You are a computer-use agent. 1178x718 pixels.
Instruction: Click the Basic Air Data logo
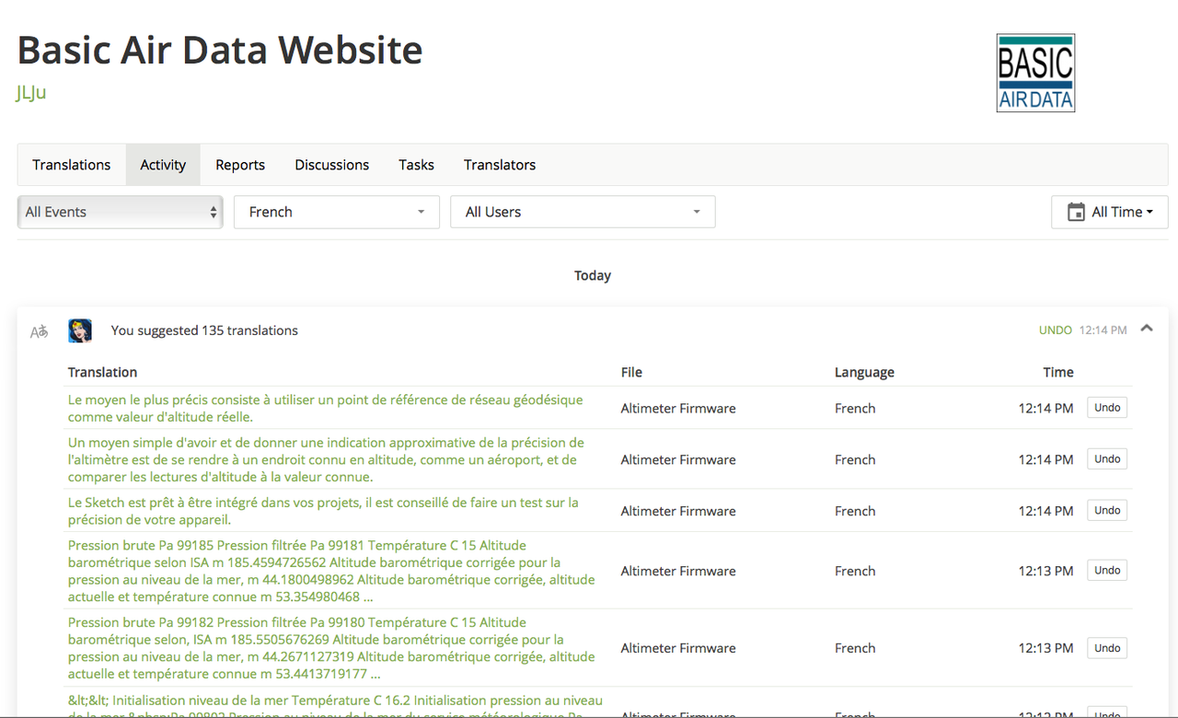[1035, 73]
